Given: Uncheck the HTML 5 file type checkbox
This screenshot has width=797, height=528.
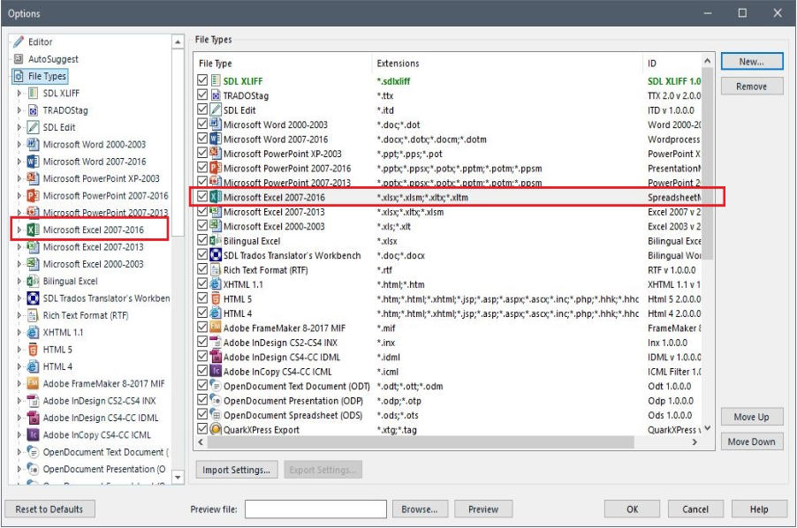Looking at the screenshot, I should click(202, 298).
